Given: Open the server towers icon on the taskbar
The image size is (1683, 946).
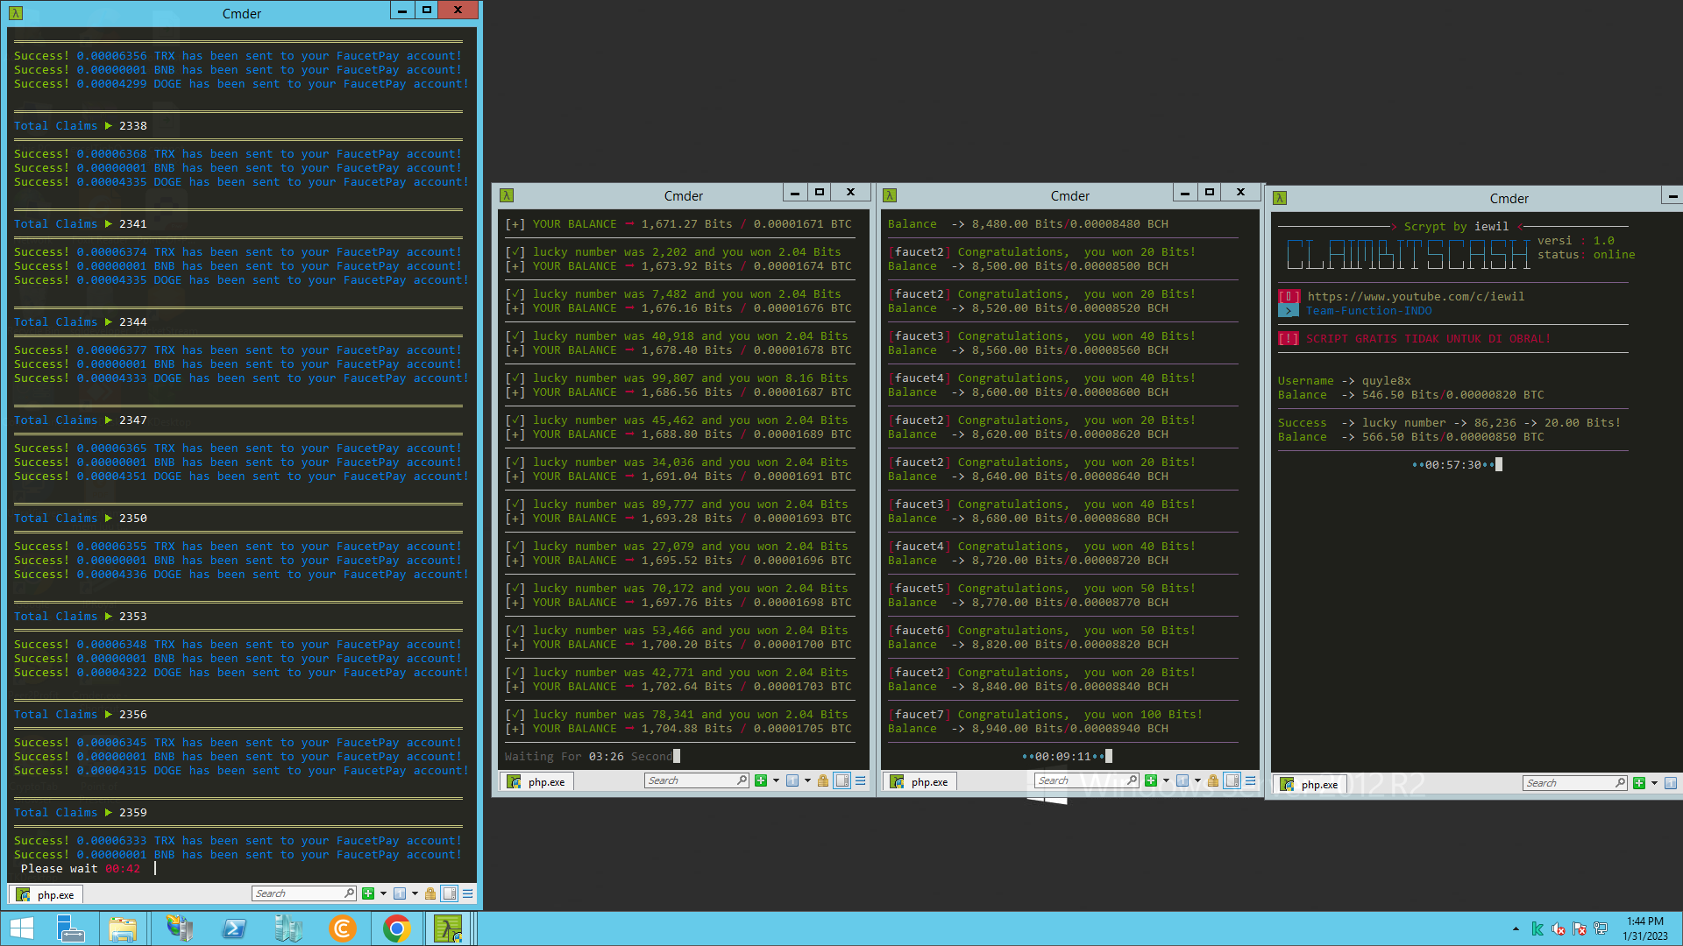Looking at the screenshot, I should 288,928.
